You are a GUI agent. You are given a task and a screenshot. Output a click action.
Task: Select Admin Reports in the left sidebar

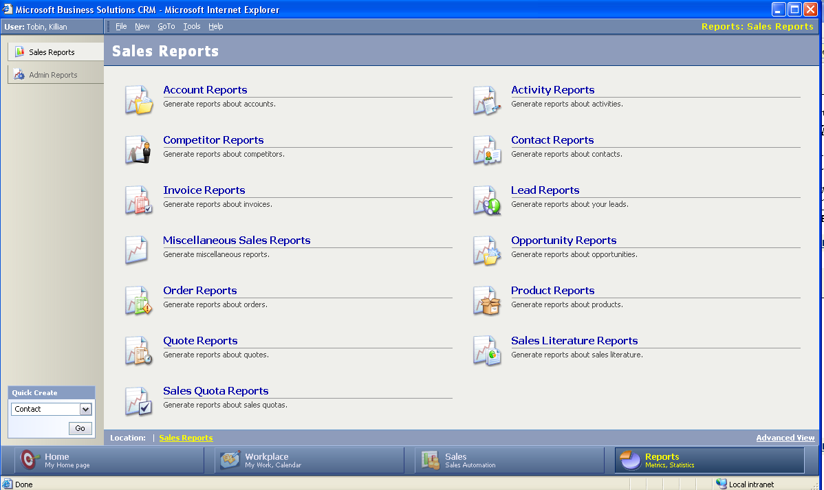56,75
